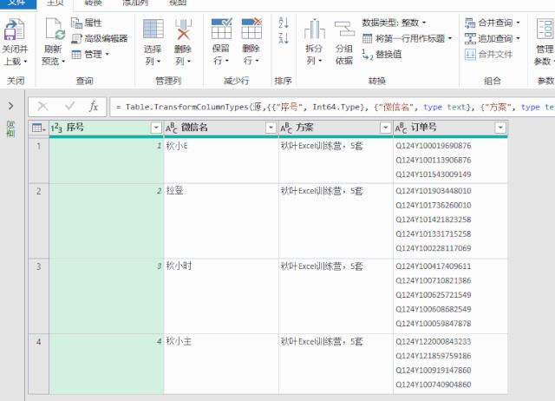Open 高级编辑器 (Advanced Editor)

[100, 38]
